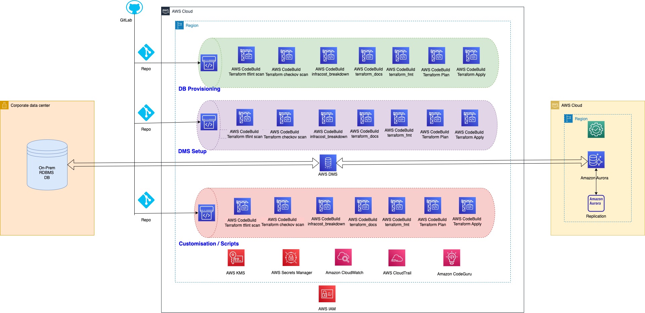Click the Region flag icon in the right cloud

pos(568,119)
